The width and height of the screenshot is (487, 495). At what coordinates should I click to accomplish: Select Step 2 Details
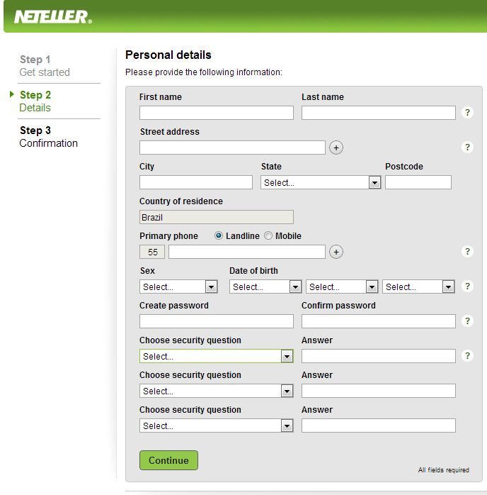tap(35, 101)
